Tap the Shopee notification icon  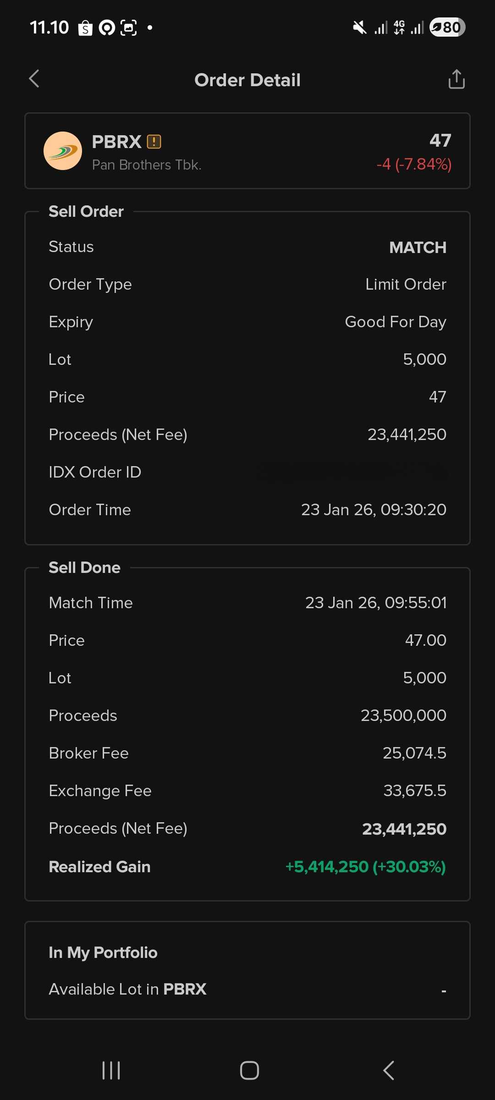point(85,28)
